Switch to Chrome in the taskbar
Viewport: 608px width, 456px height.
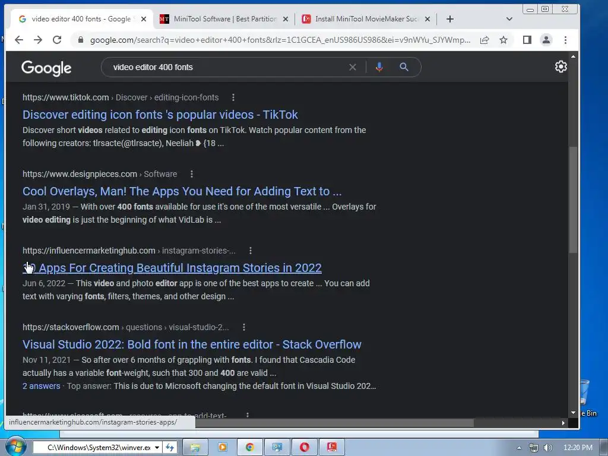pos(250,448)
